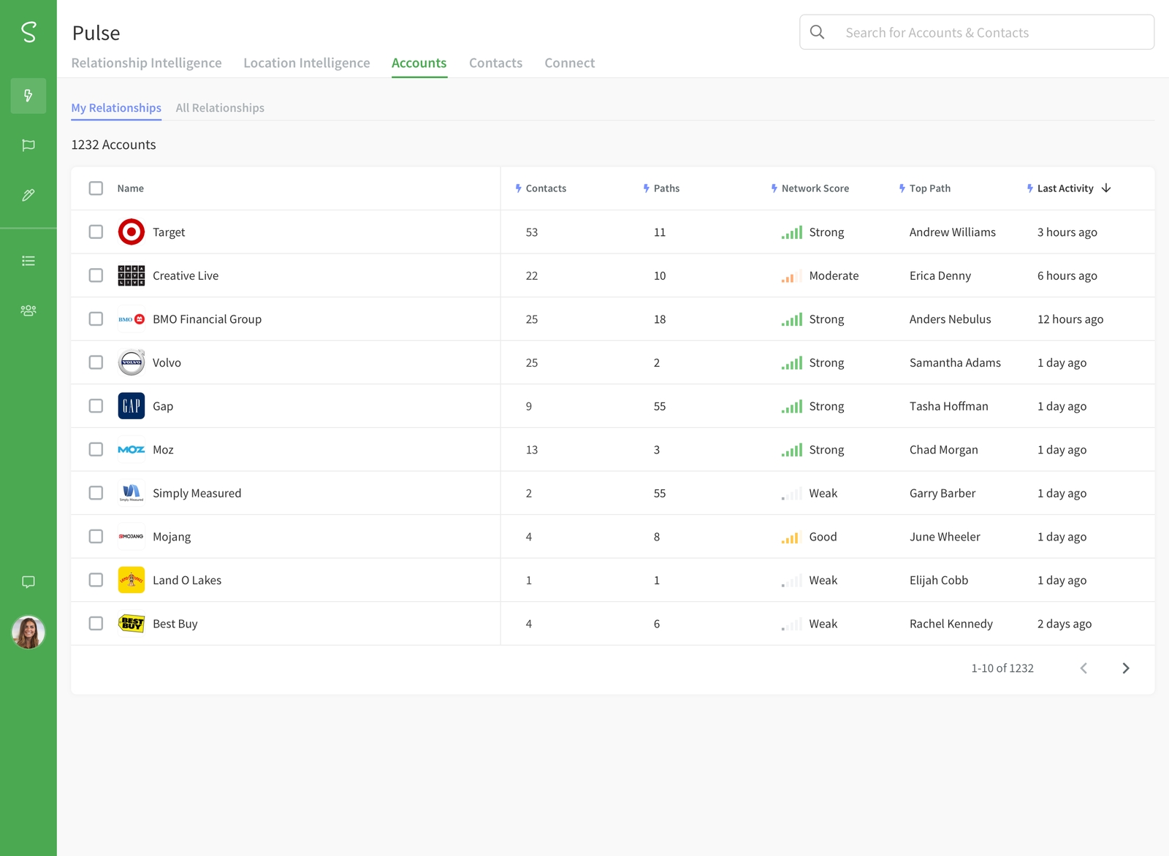Click the Mojang logo
The width and height of the screenshot is (1169, 856).
[132, 536]
